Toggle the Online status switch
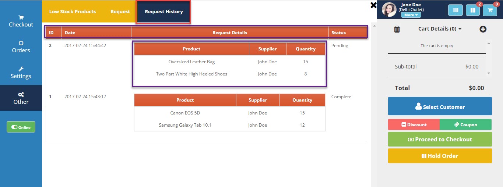The width and height of the screenshot is (503, 187). click(x=21, y=127)
